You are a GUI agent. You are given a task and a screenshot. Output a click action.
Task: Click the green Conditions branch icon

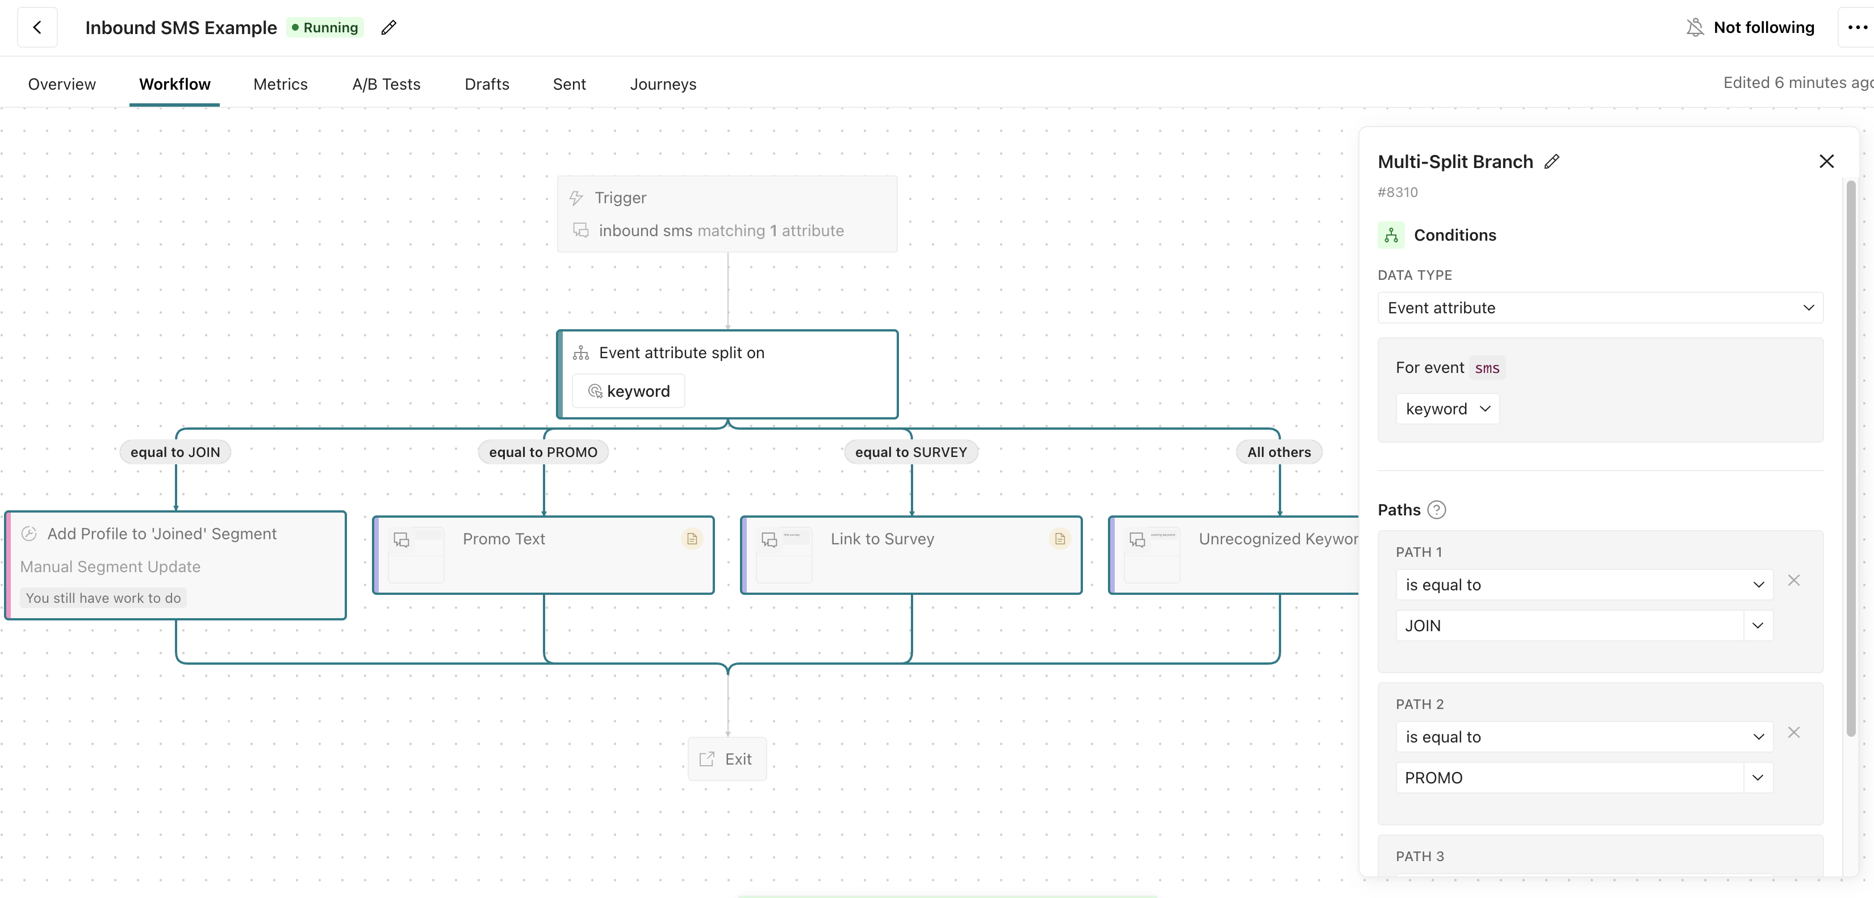[1391, 235]
